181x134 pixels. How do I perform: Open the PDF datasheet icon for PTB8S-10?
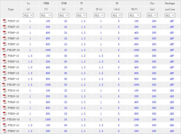[x=5, y=114]
